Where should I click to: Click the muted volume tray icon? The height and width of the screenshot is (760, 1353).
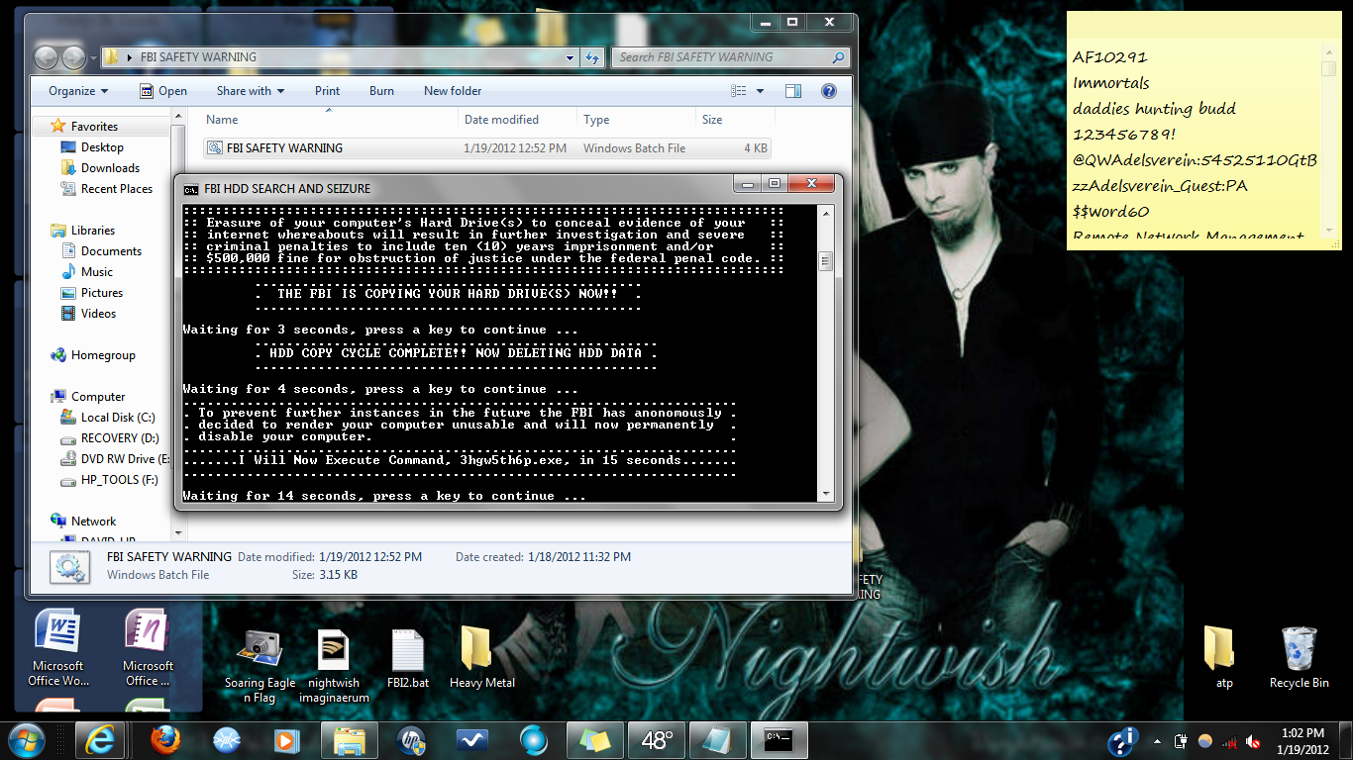point(1253,740)
